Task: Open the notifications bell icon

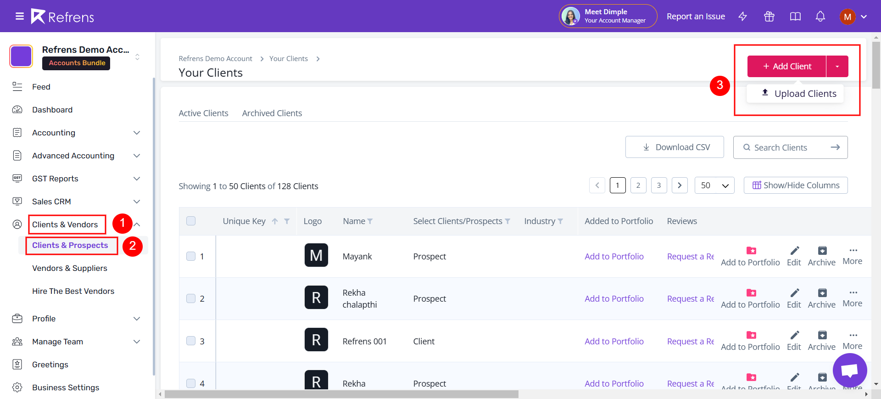Action: [x=820, y=17]
